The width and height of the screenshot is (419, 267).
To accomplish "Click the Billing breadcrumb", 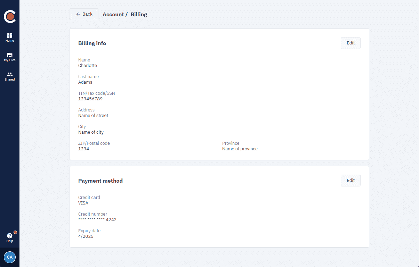I will click(139, 15).
